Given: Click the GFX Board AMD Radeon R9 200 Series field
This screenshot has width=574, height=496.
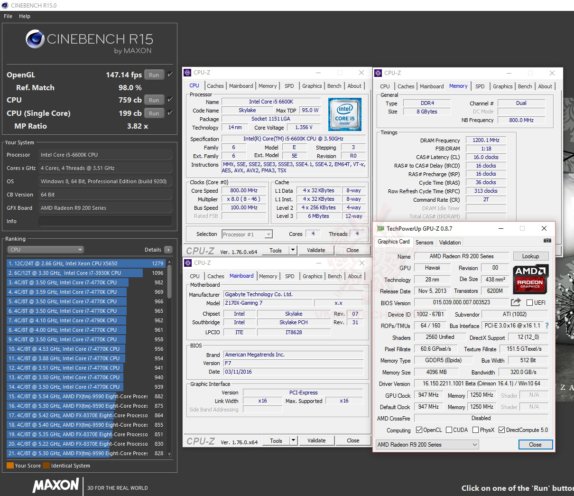Looking at the screenshot, I should point(105,208).
